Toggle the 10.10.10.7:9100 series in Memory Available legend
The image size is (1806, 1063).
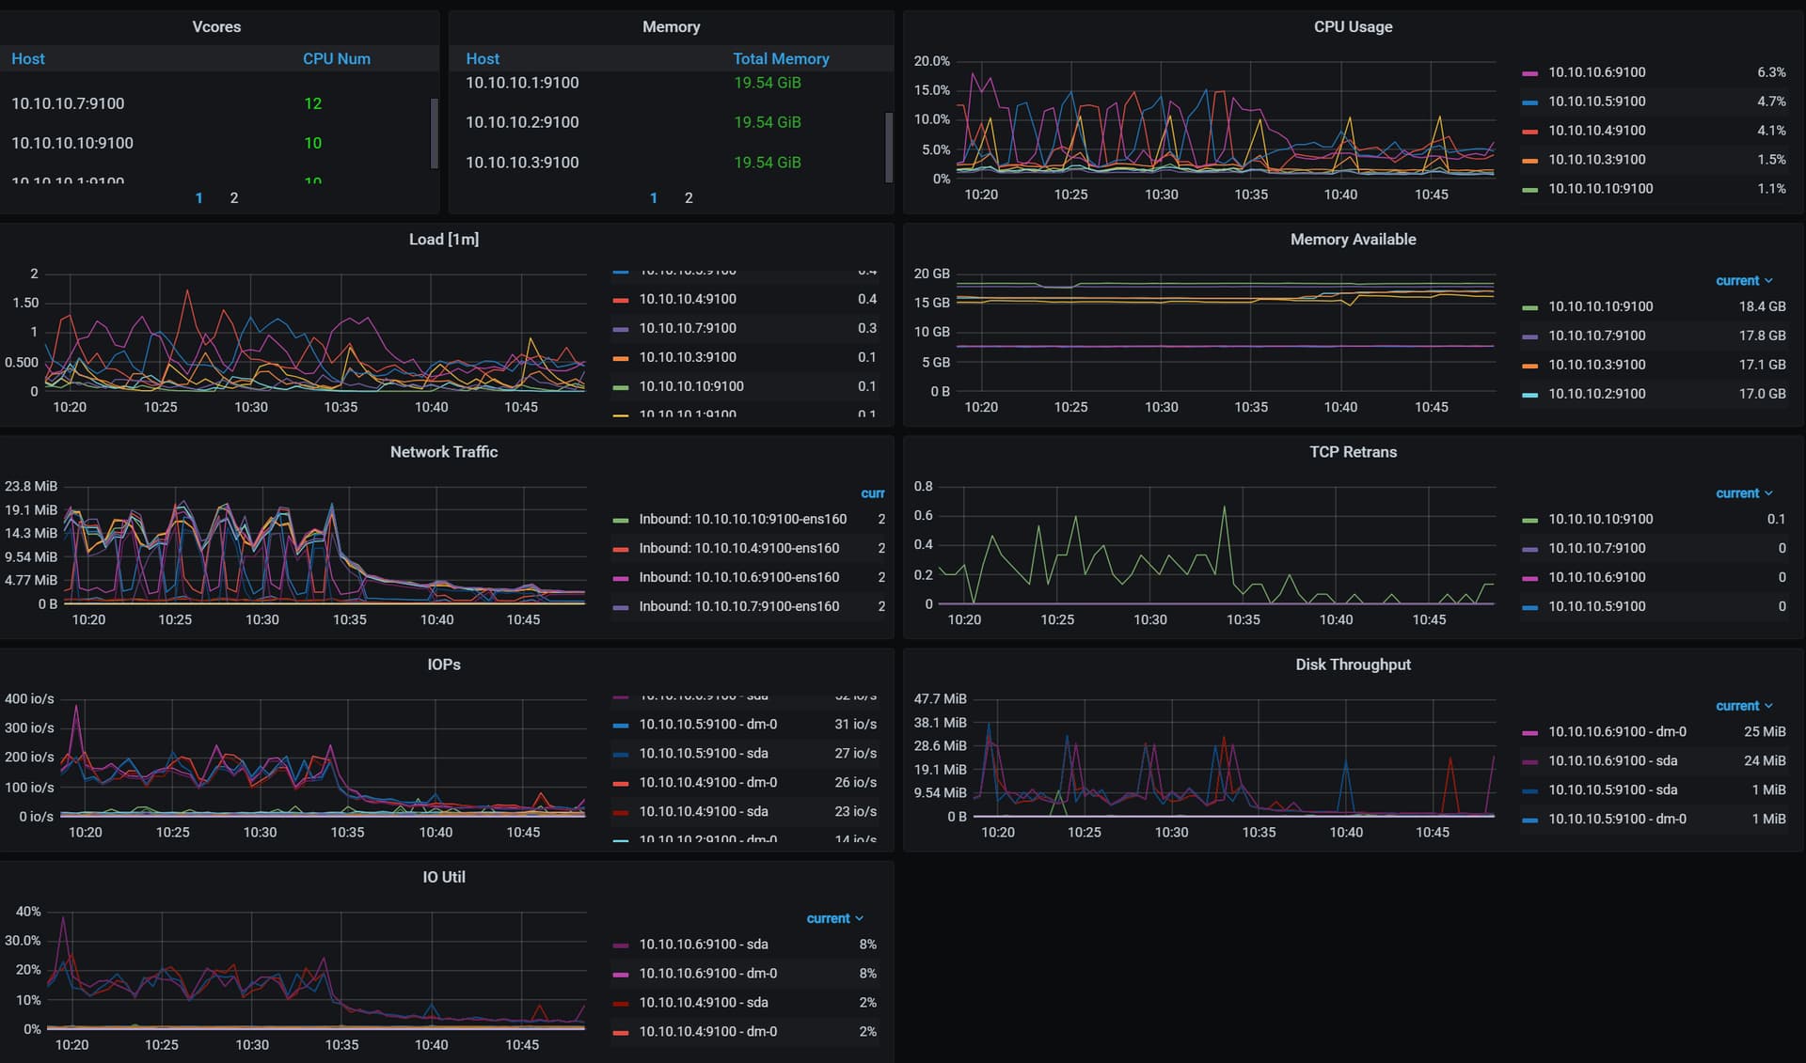[1596, 336]
